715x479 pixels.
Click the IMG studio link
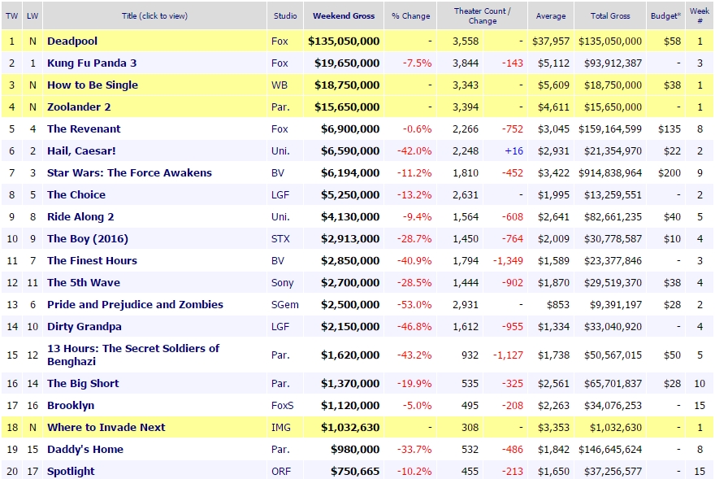[281, 427]
